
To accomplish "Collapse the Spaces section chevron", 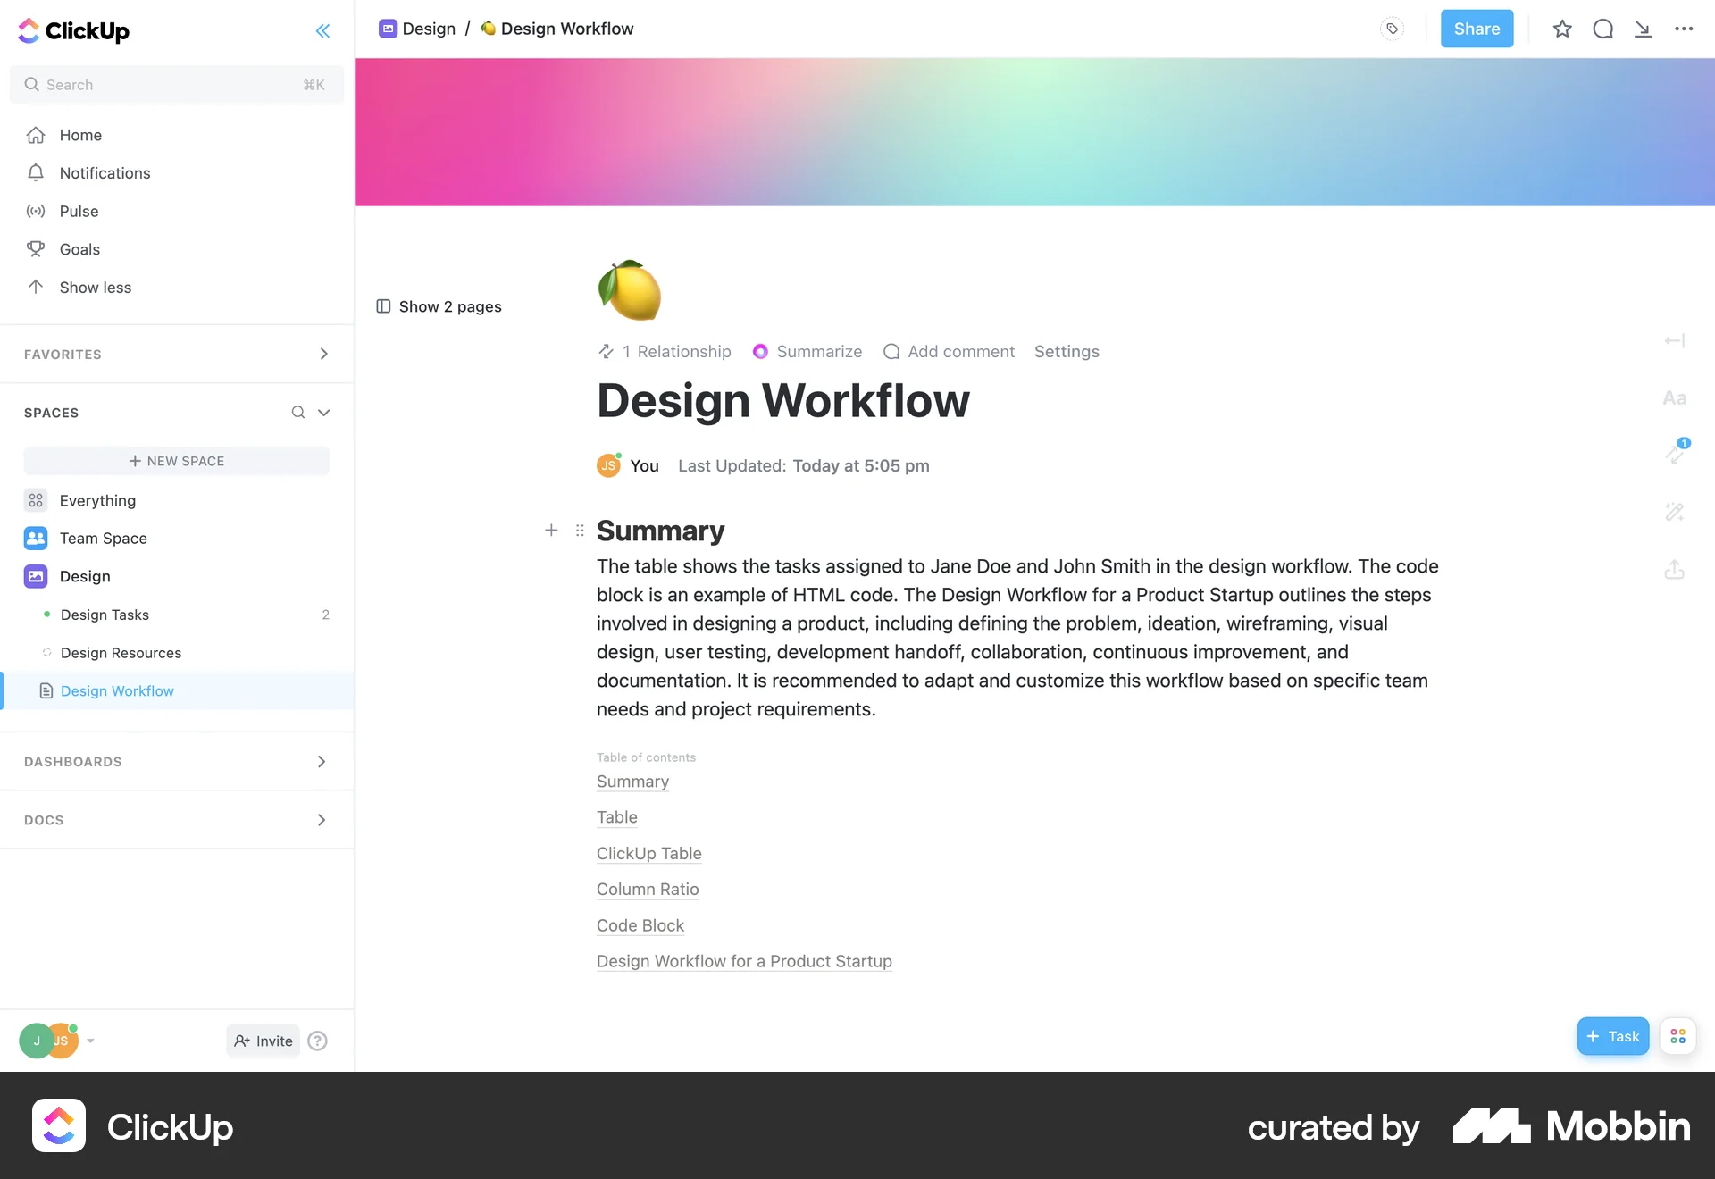I will tap(324, 413).
